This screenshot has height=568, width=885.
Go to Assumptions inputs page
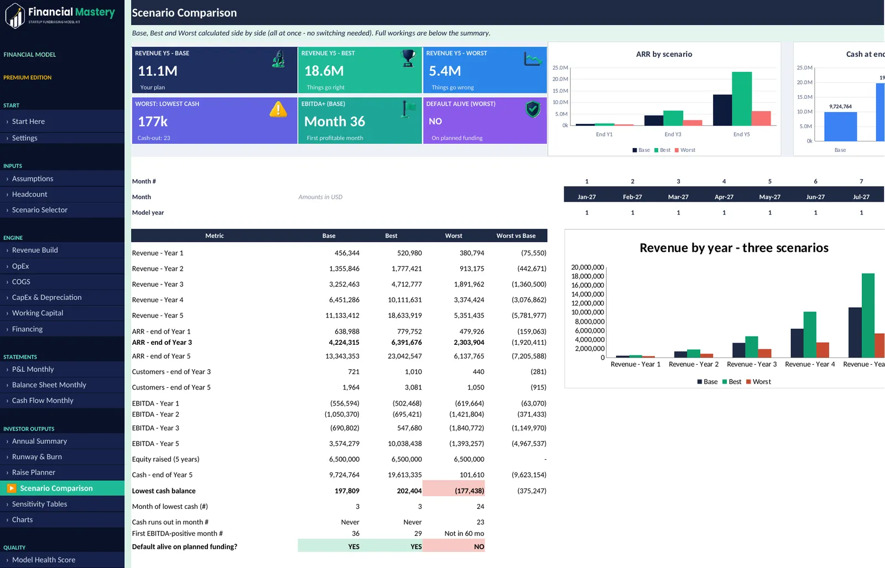point(62,178)
